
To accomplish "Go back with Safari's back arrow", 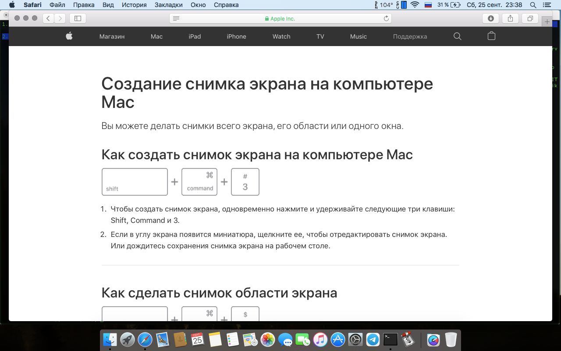I will (48, 18).
